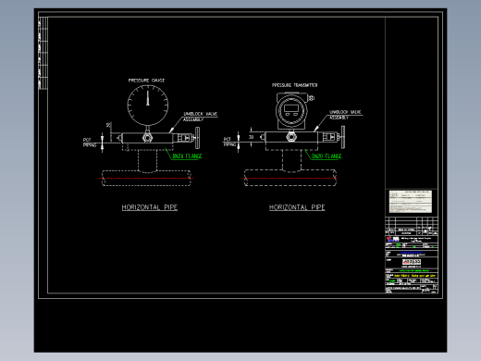
Task: Select dashed branch pipe under the transmitter flange
Action: tap(291, 160)
